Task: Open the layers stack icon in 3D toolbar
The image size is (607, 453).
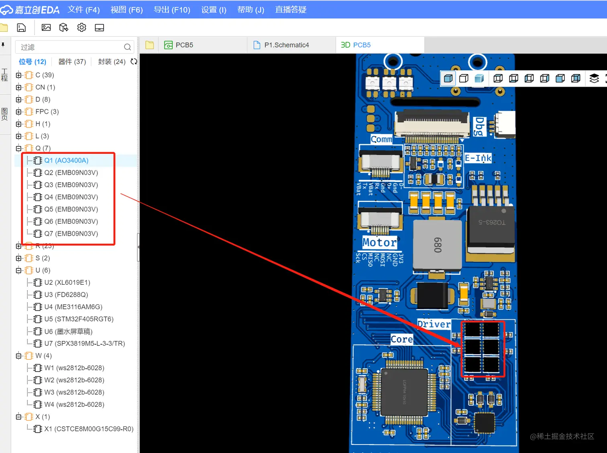Action: [x=594, y=78]
